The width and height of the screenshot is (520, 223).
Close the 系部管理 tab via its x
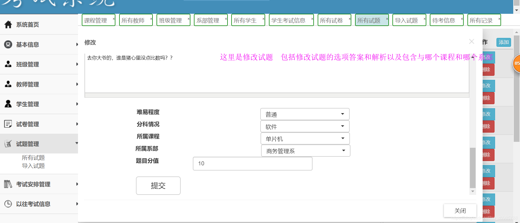pyautogui.click(x=226, y=19)
